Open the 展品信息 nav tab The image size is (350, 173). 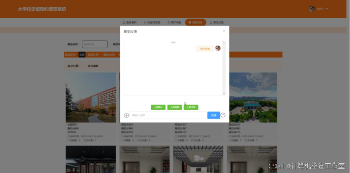click(x=195, y=22)
